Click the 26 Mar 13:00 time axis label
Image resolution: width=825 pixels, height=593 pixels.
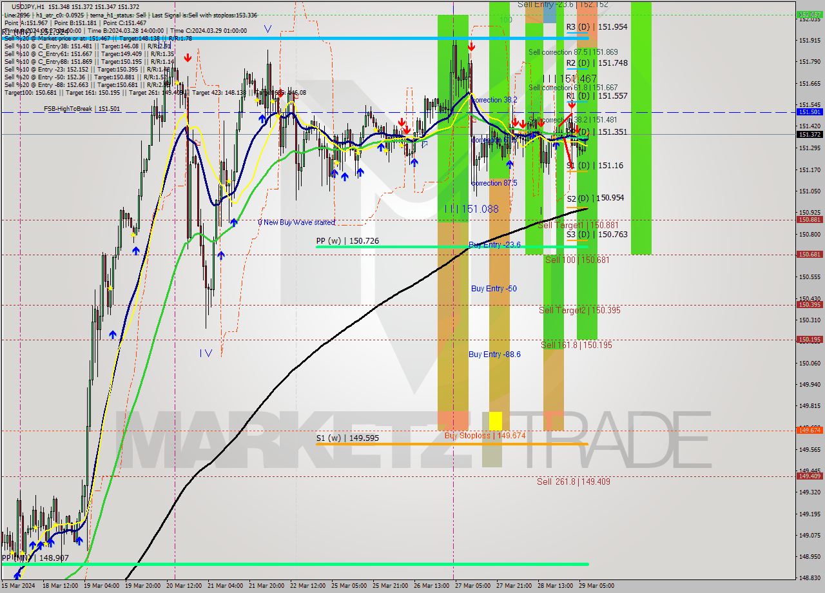click(431, 587)
